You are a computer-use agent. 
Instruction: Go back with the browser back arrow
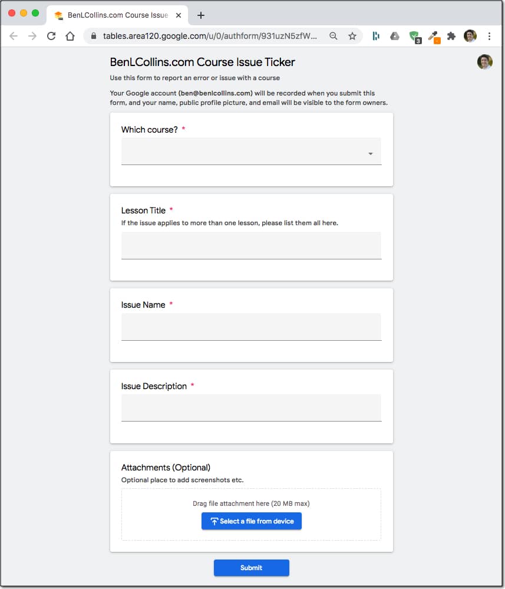[14, 36]
